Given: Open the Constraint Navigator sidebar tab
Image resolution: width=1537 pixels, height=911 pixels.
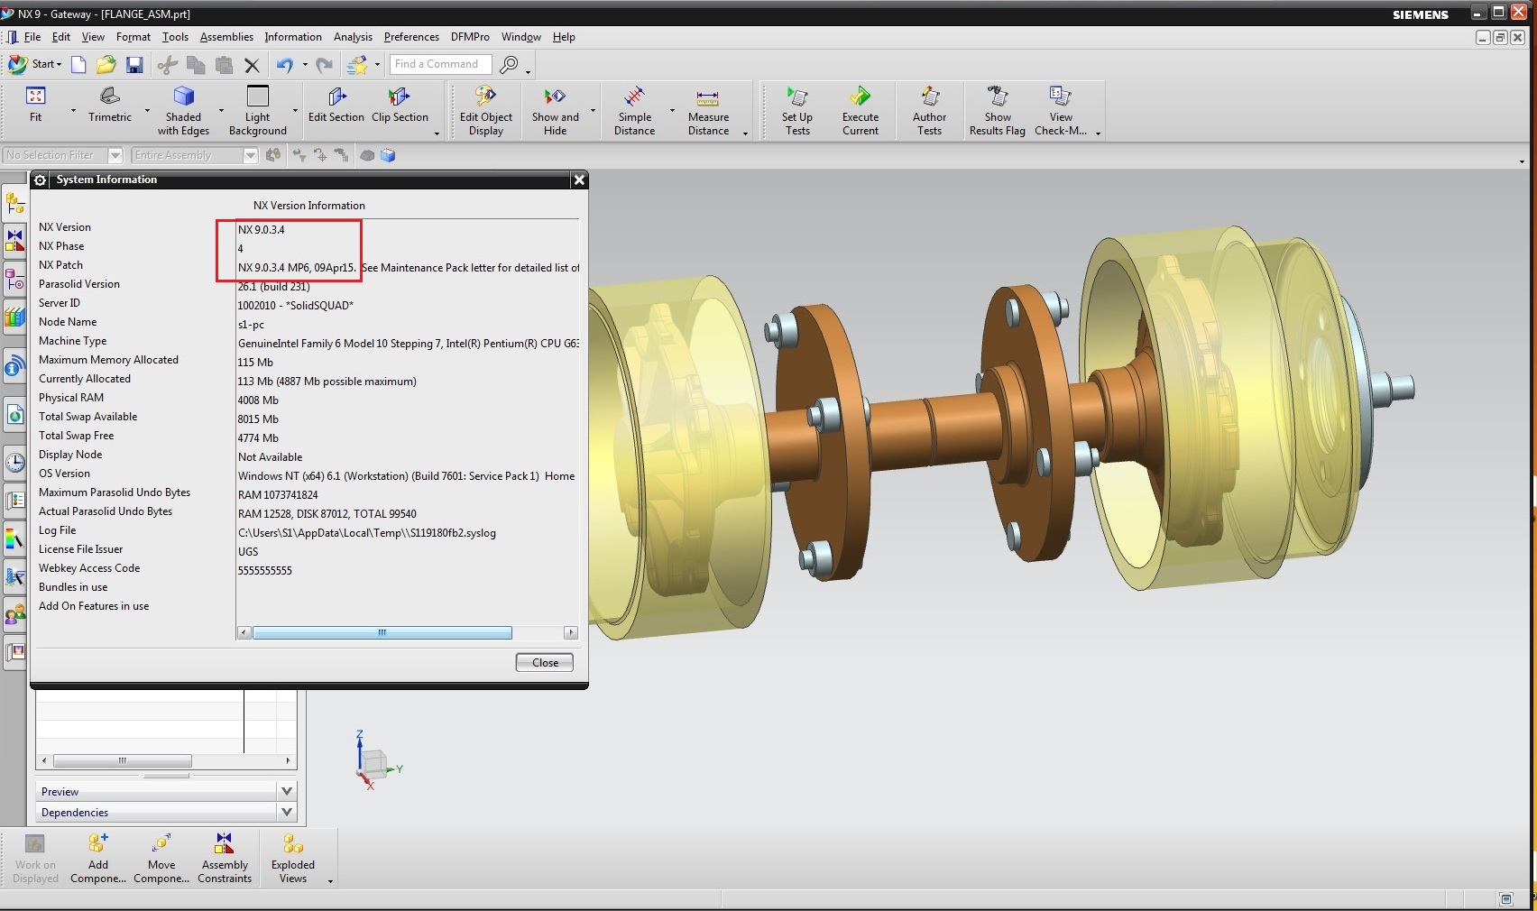Looking at the screenshot, I should click(14, 241).
